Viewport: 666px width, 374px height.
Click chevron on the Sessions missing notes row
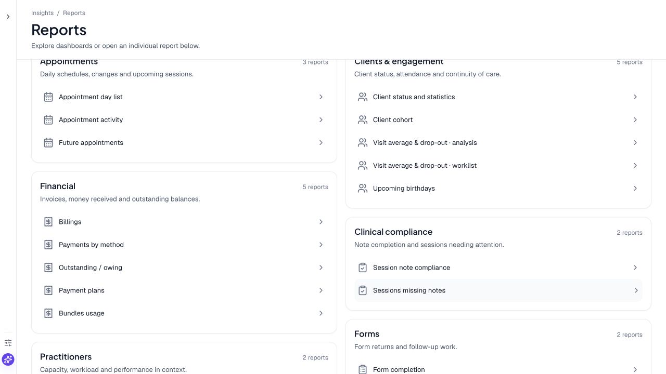[x=636, y=290]
